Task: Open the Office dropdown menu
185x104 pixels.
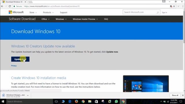Action: point(45,19)
